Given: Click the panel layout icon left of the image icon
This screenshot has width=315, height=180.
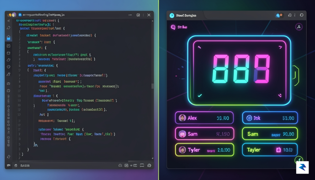Looking at the screenshot, I should point(126,165).
